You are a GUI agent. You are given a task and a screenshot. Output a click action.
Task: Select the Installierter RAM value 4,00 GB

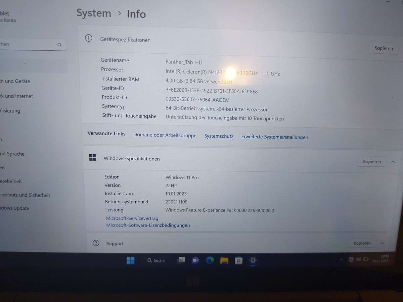pyautogui.click(x=199, y=81)
